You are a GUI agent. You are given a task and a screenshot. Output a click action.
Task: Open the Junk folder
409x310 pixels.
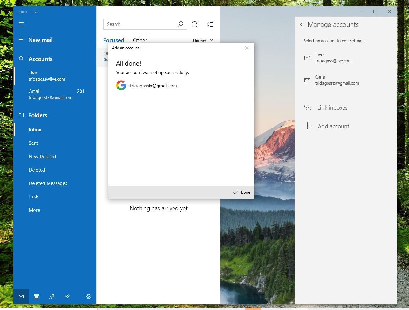55,197
